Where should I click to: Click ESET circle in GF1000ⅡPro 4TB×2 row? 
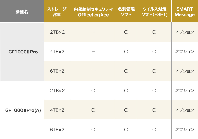point(154,52)
